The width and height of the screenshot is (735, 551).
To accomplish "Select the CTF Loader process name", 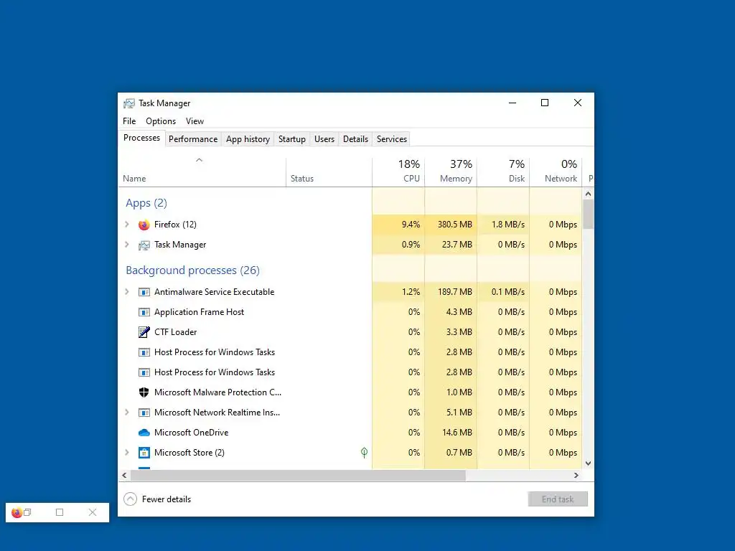I will [x=175, y=332].
